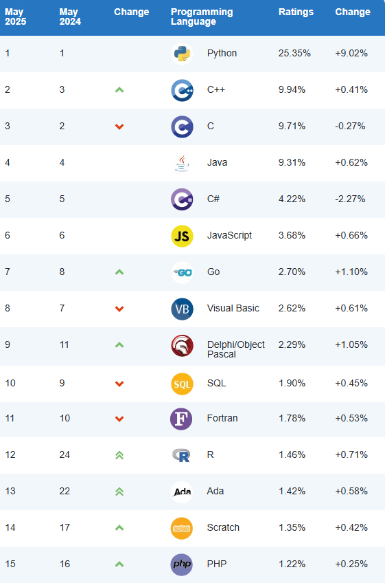Screen dimensions: 385x583
Task: Click the red down arrow for C
Action: [x=119, y=126]
